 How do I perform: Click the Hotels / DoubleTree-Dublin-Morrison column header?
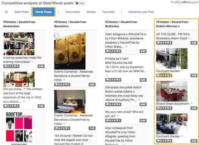pyautogui.click(x=173, y=24)
